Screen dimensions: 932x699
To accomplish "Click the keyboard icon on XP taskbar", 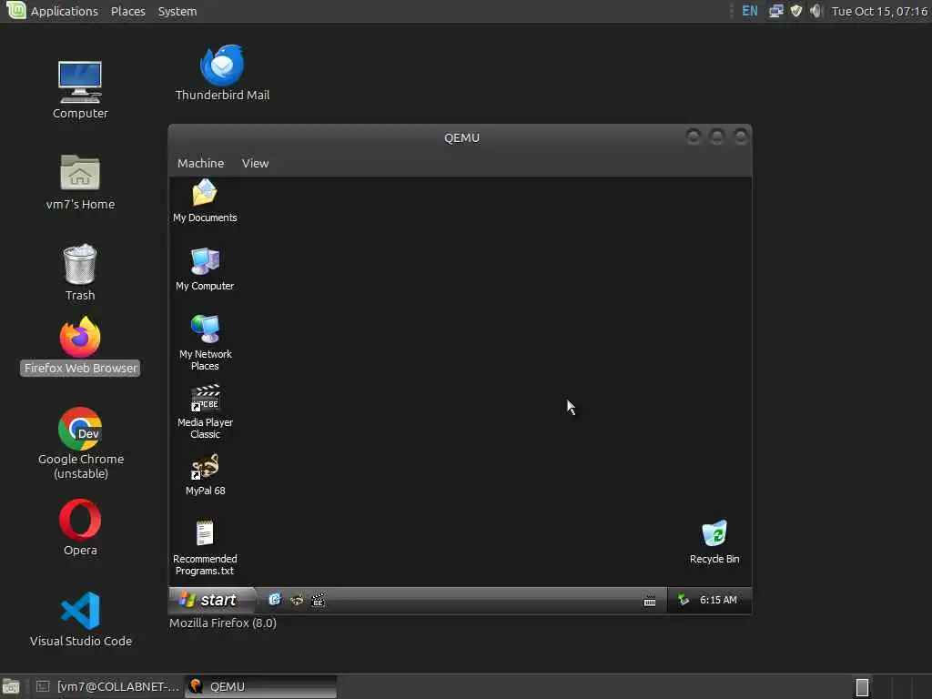I will tap(650, 601).
